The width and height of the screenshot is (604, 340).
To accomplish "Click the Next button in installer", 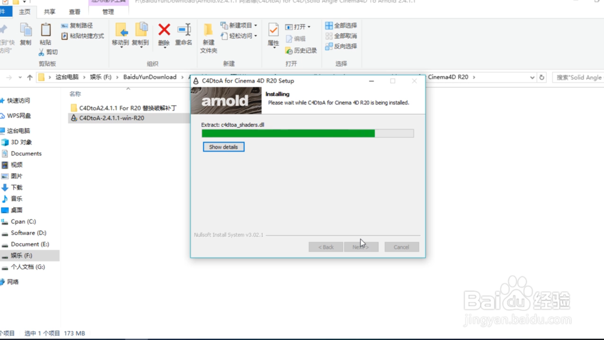I will coord(361,247).
